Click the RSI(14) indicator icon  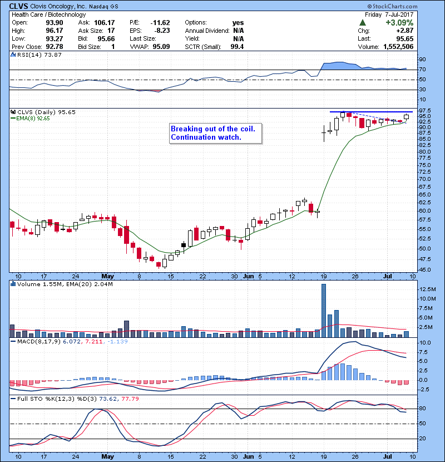click(13, 55)
